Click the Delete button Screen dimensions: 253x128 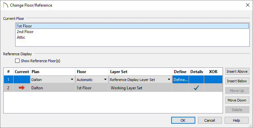237,110
